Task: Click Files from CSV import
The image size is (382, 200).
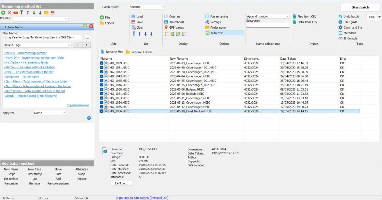Action: (305, 17)
